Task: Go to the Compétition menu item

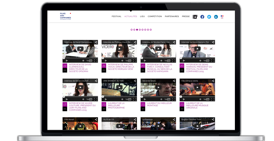Action: (155, 17)
